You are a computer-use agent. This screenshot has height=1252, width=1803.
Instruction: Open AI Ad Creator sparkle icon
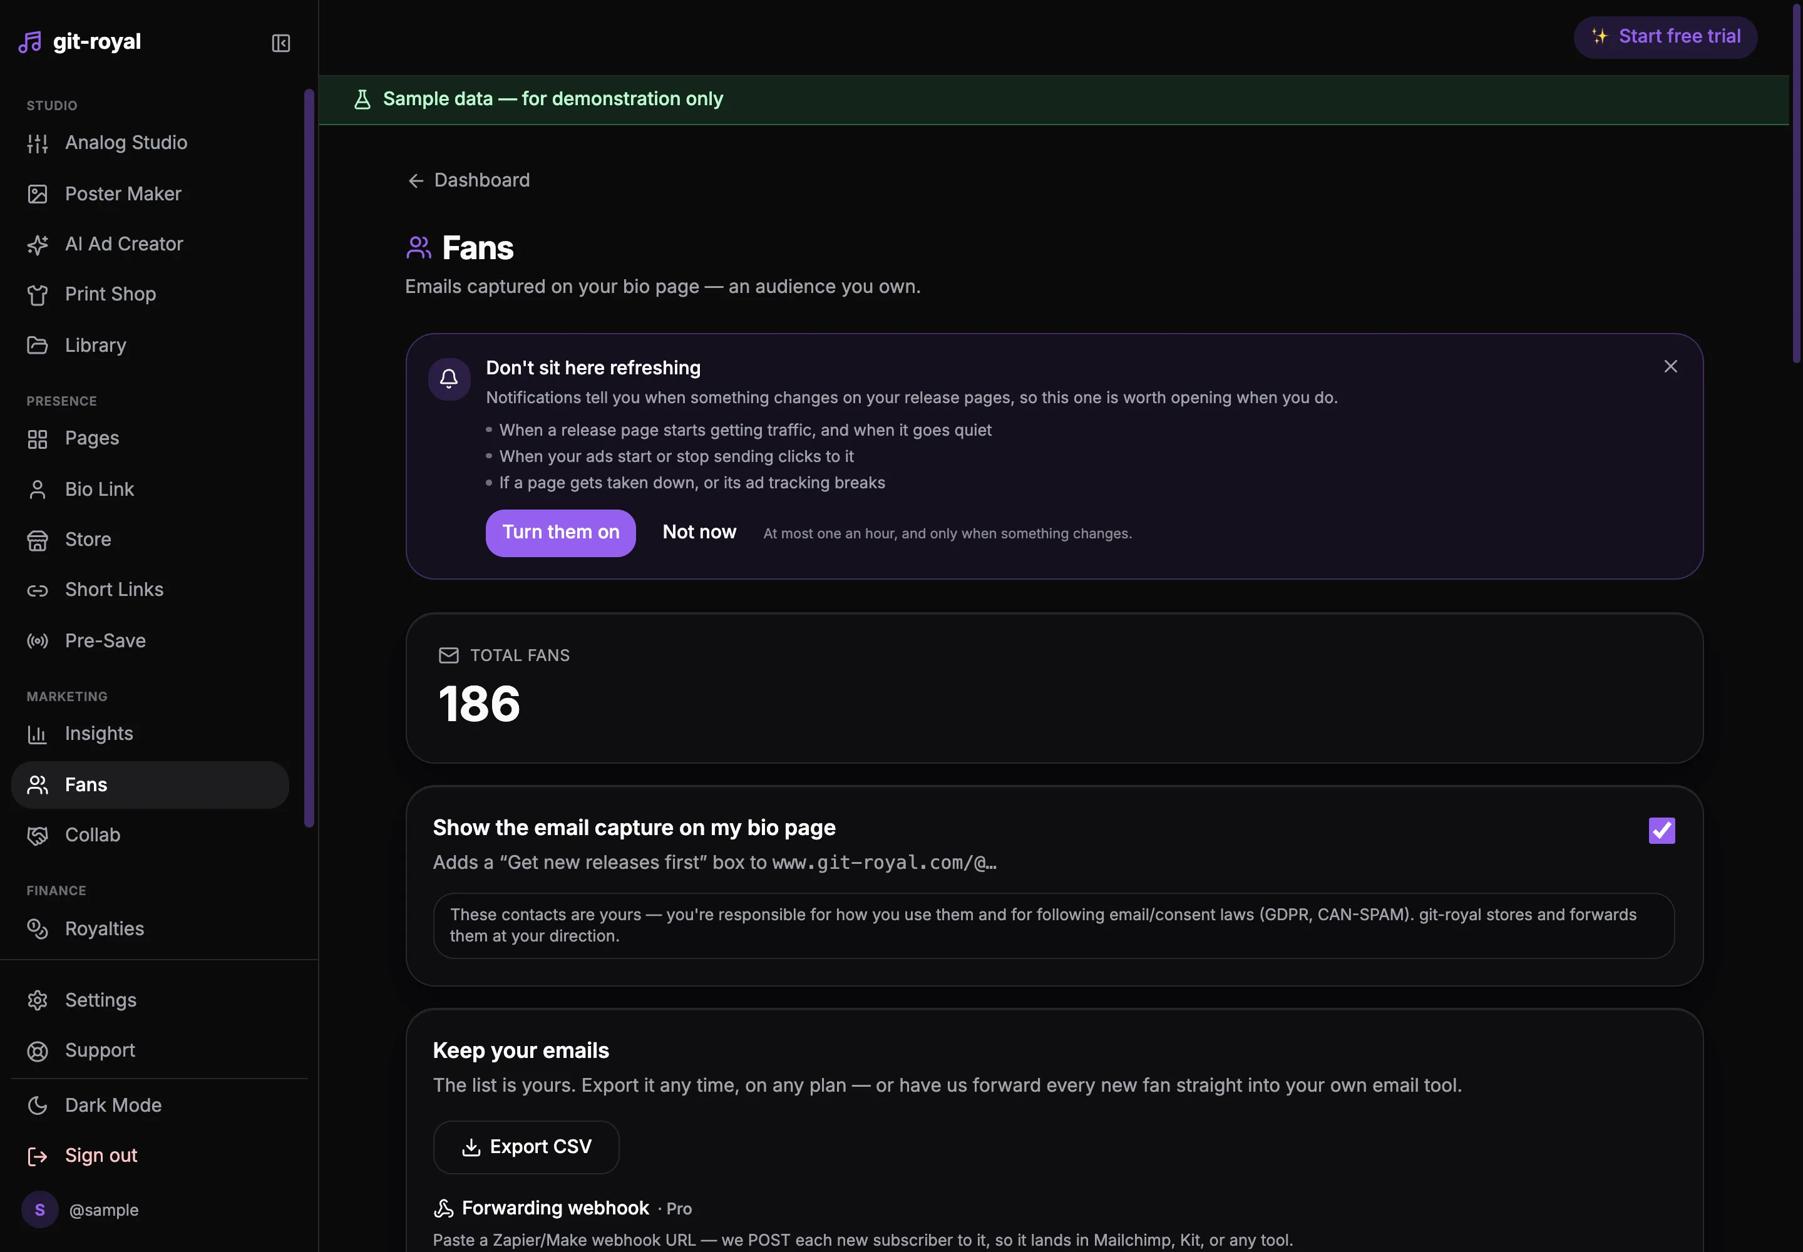38,245
